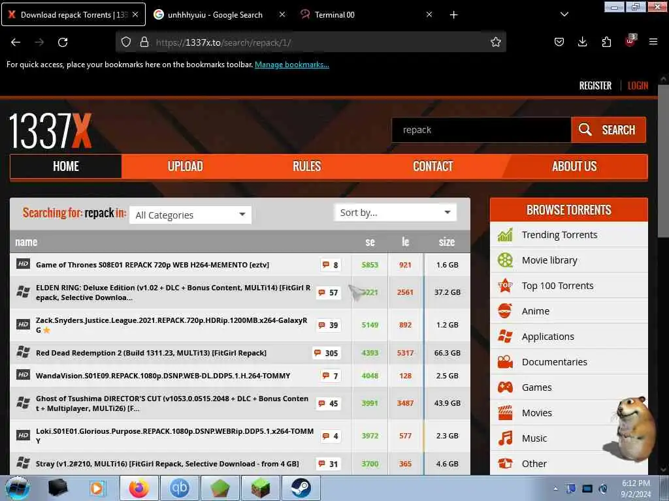Click the orange SEARCH button
The height and width of the screenshot is (501, 669).
[x=608, y=130]
